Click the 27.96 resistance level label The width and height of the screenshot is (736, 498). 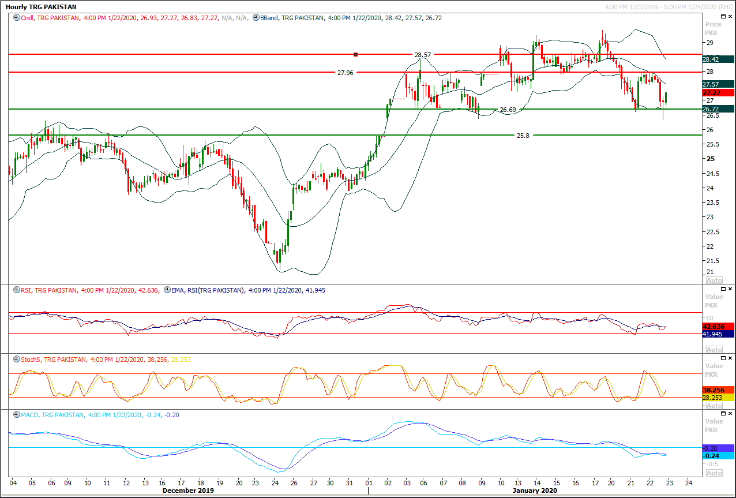click(x=346, y=73)
